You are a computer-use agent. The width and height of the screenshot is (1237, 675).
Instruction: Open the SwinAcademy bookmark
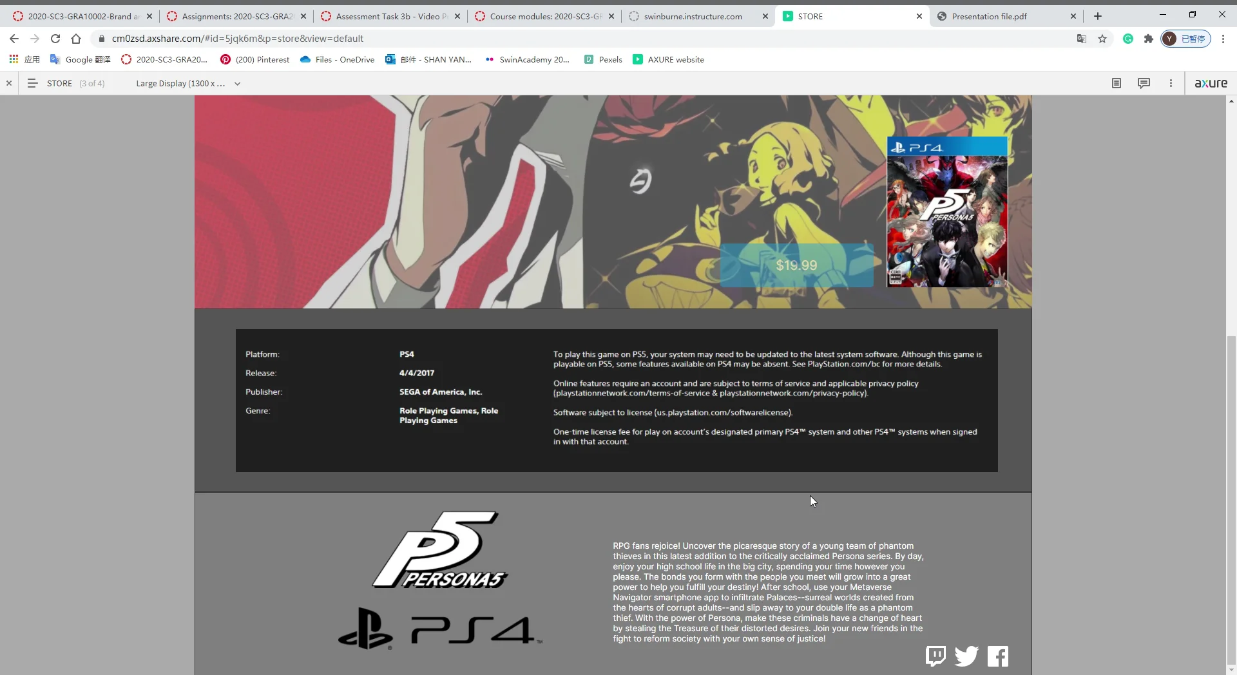tap(527, 59)
